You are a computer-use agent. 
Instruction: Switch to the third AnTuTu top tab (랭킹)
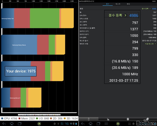click(x=128, y=4)
